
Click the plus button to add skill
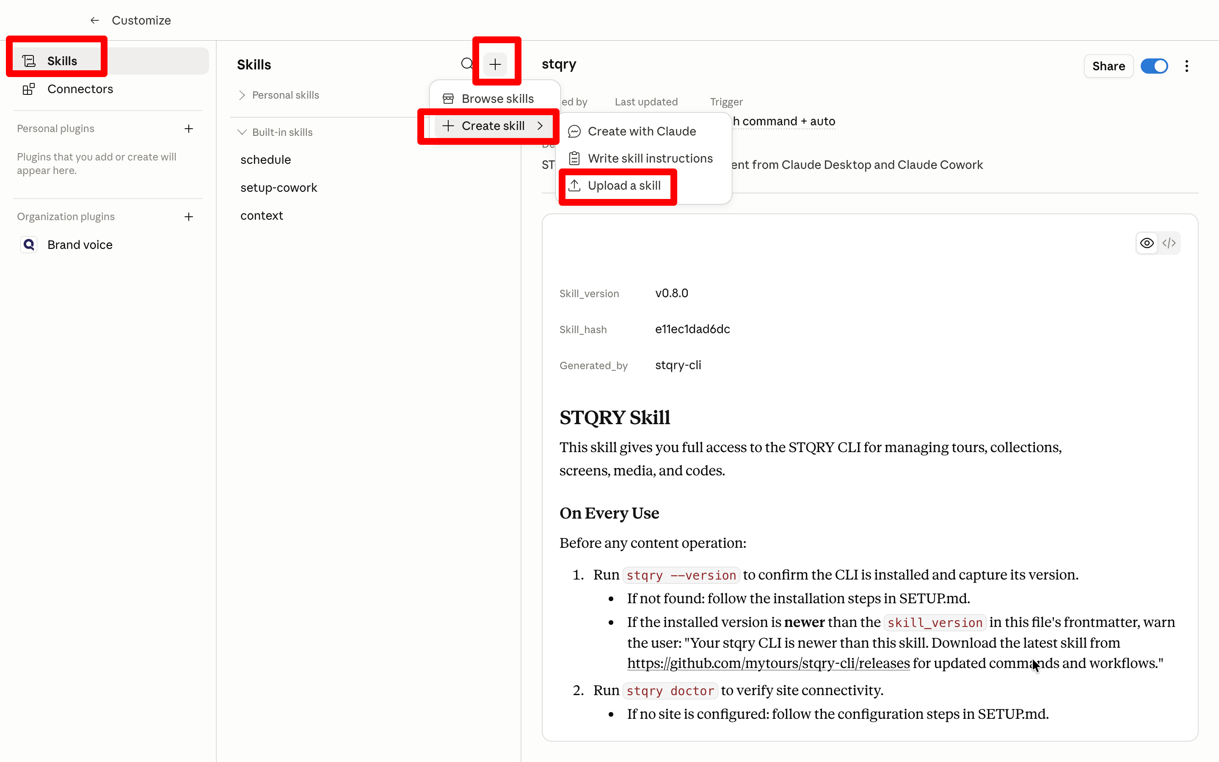pos(495,64)
